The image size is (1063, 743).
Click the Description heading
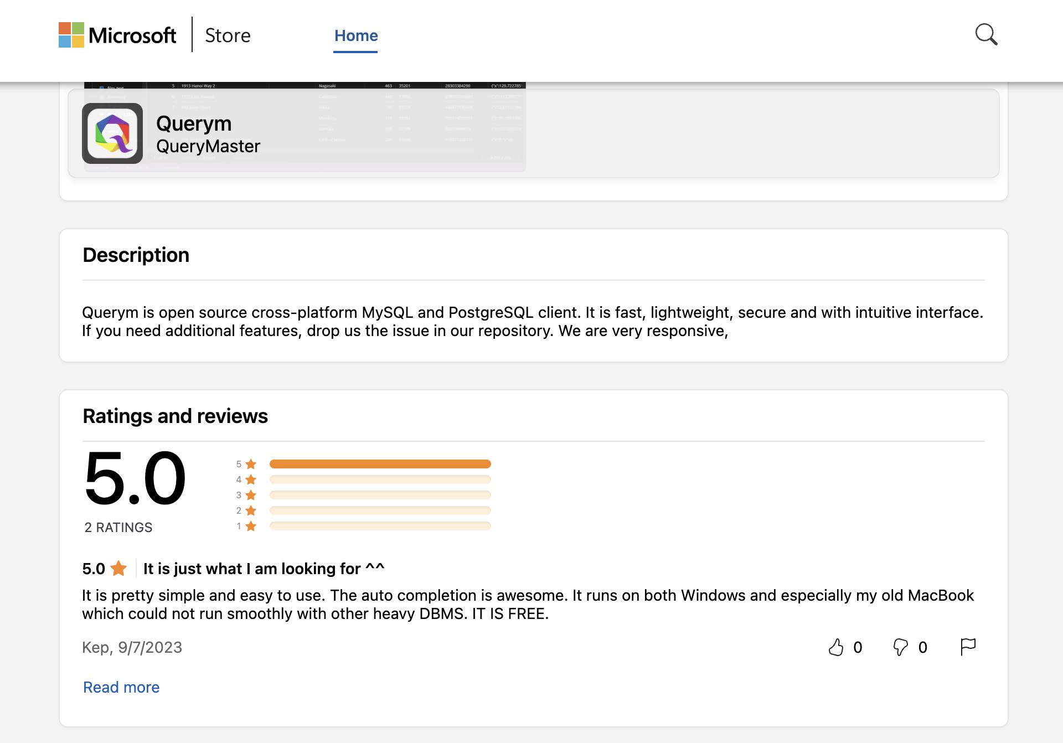(x=136, y=255)
